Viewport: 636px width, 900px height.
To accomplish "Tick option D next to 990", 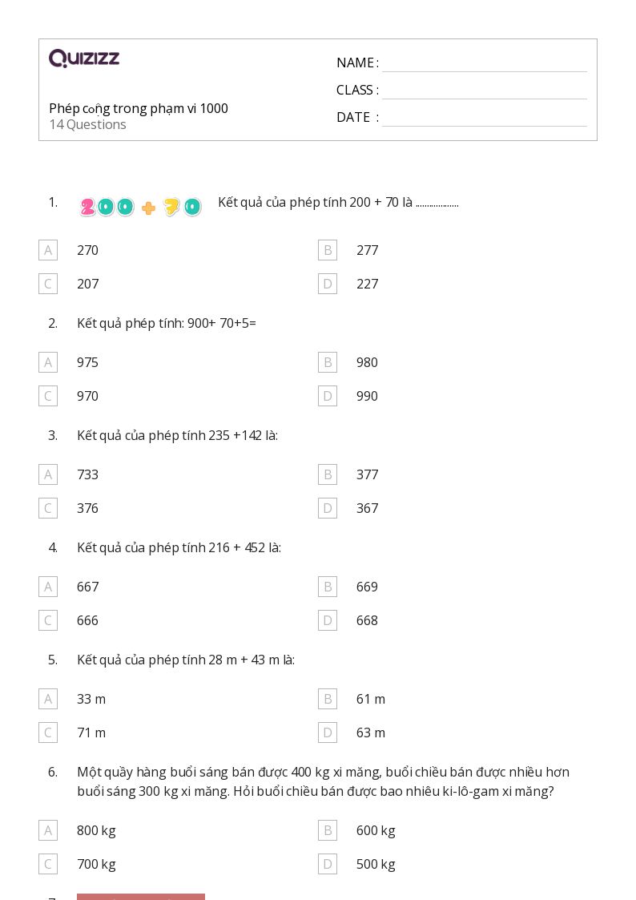I will (328, 396).
